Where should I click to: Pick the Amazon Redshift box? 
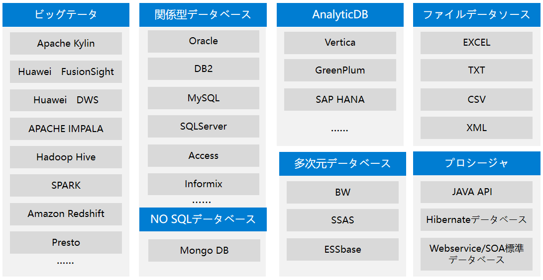tap(66, 214)
